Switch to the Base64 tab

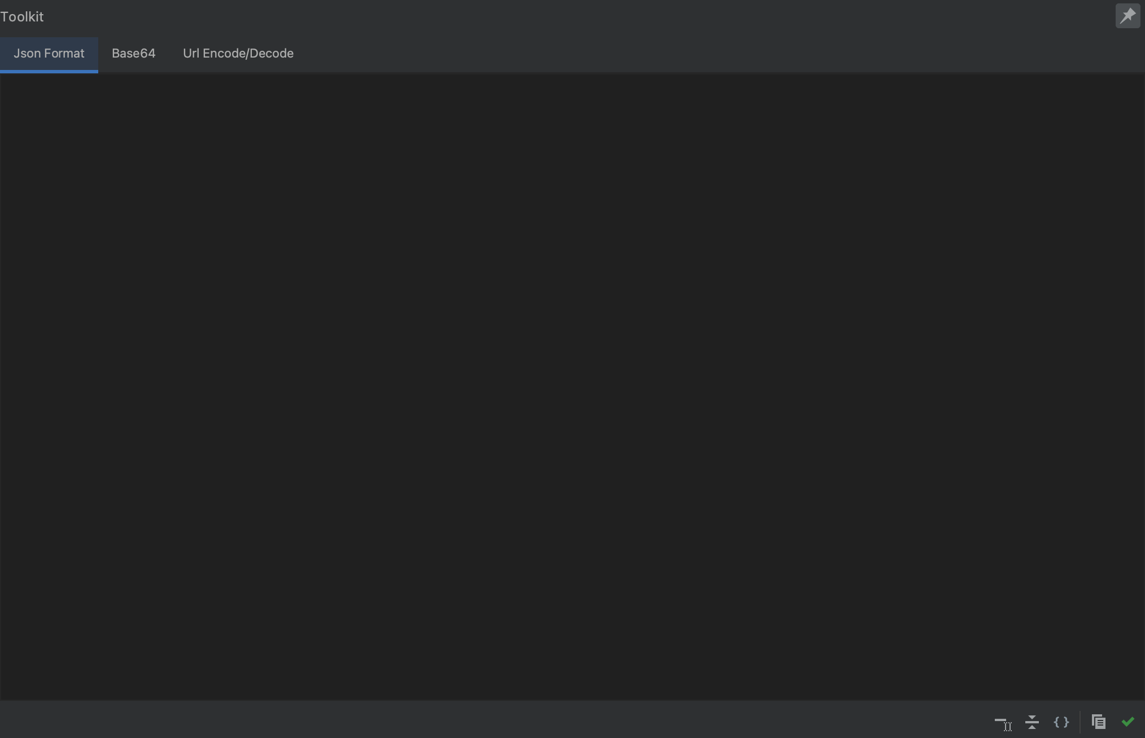click(133, 54)
